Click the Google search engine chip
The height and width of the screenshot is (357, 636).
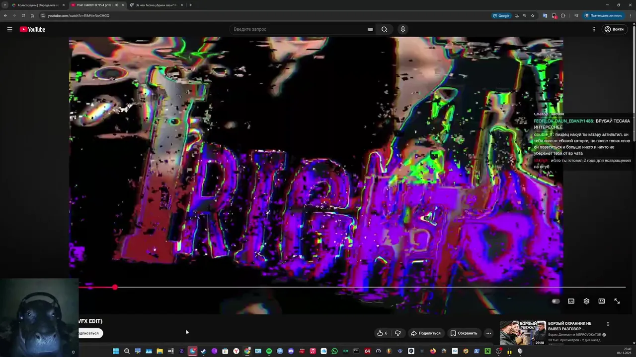(501, 15)
